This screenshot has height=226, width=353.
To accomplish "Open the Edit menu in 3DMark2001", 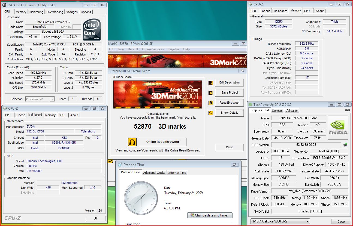I will pyautogui.click(x=112, y=49).
